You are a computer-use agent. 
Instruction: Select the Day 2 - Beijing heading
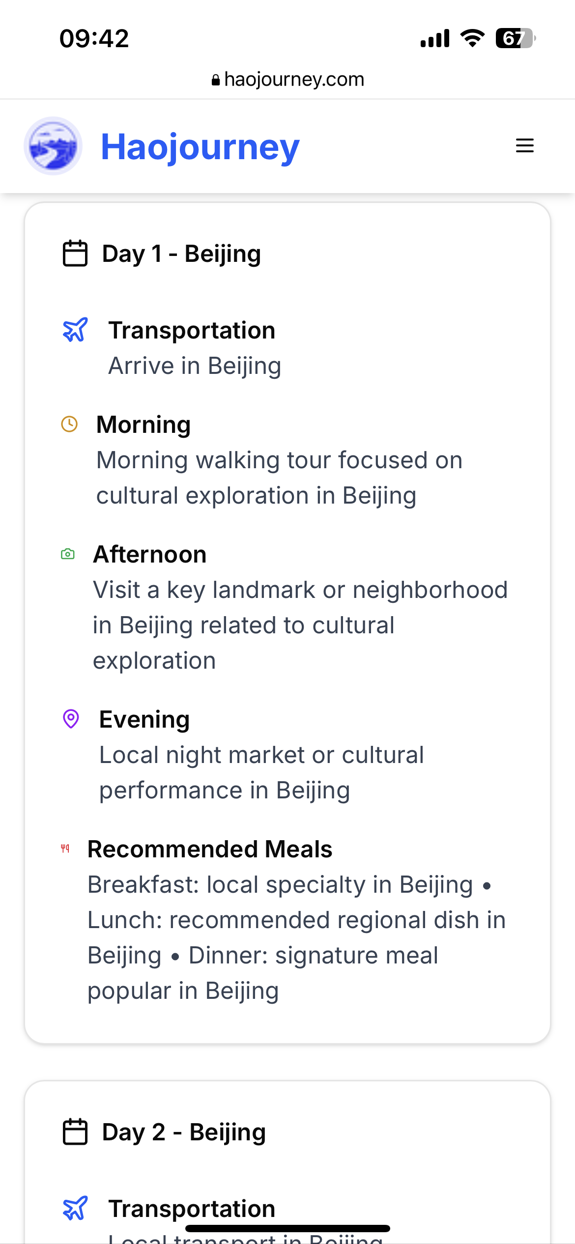coord(184,1132)
